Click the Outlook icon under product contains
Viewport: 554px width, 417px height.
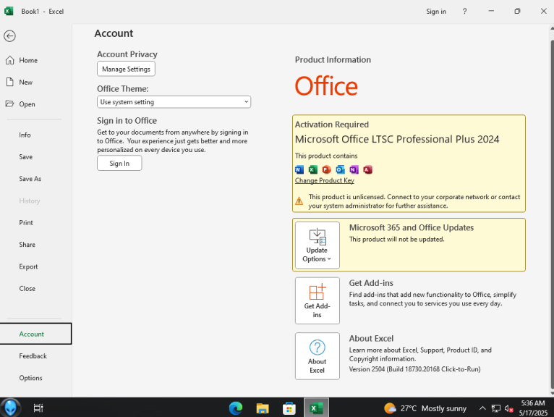pos(340,170)
